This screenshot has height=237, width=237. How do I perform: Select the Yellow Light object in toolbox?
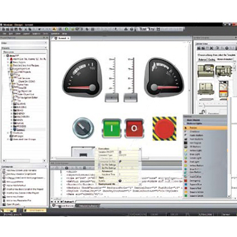tap(205, 150)
